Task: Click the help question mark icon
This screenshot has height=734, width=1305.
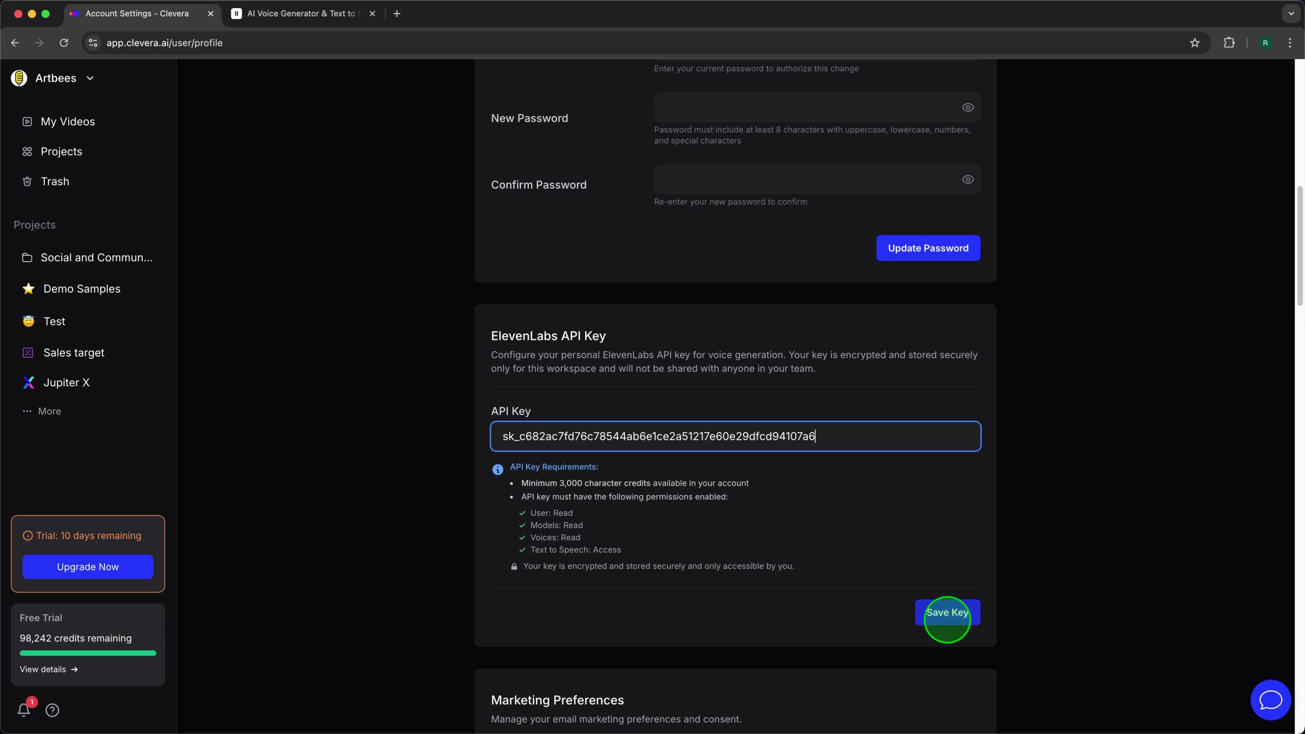Action: 52,710
